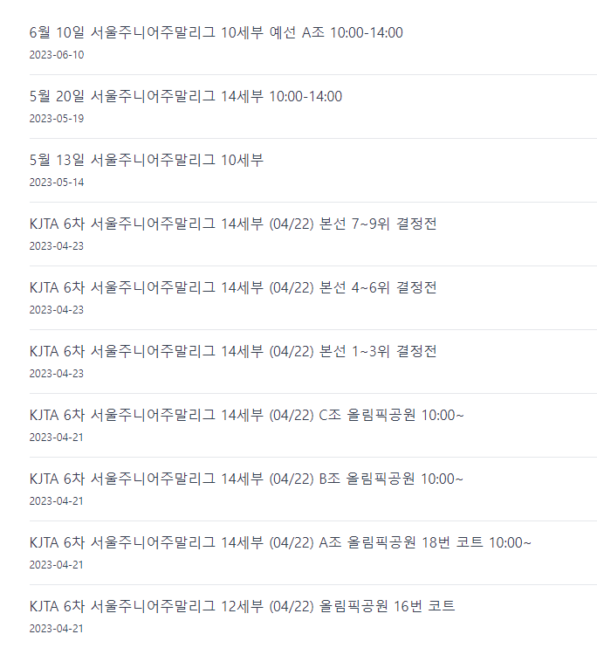
Task: Open the 14세부 B조 올림픽공원 10:00~ post
Action: pos(246,479)
